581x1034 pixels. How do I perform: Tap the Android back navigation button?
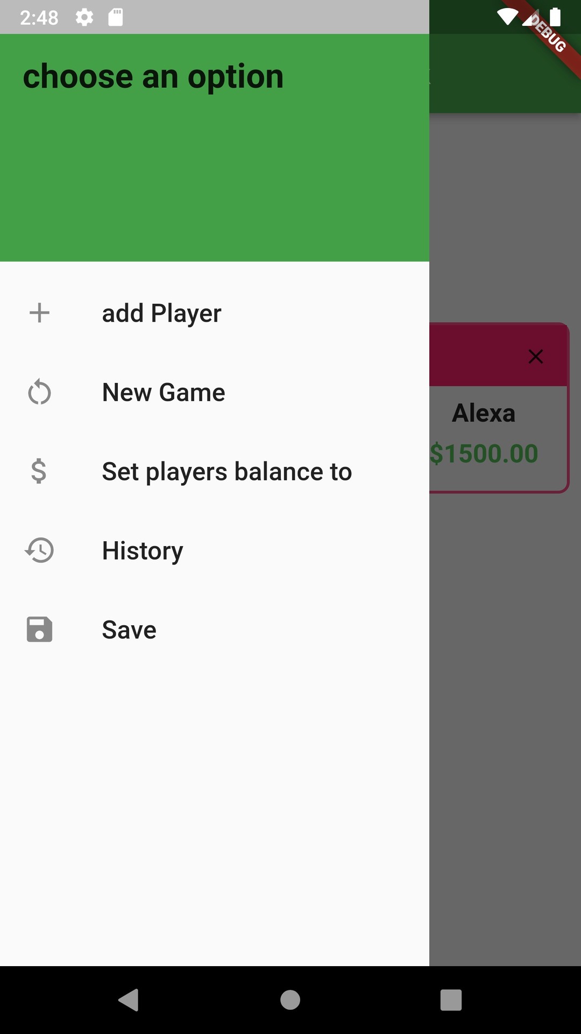(129, 1000)
